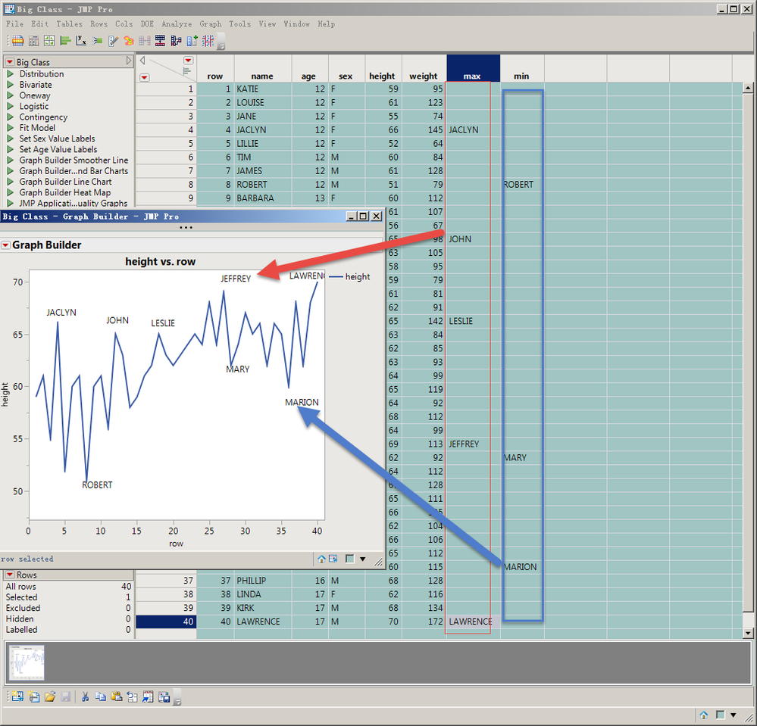Open the Graph Builder red triangle menu
Viewport: 757px width, 726px height.
[6, 245]
